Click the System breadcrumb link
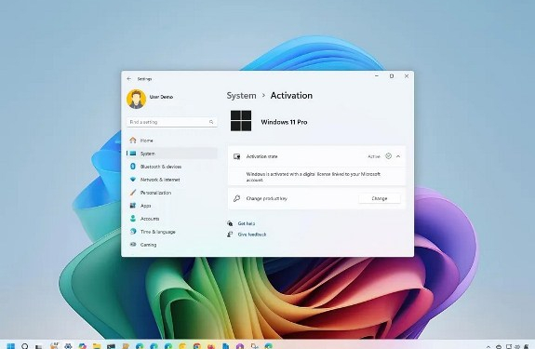535x349 pixels. [x=241, y=96]
